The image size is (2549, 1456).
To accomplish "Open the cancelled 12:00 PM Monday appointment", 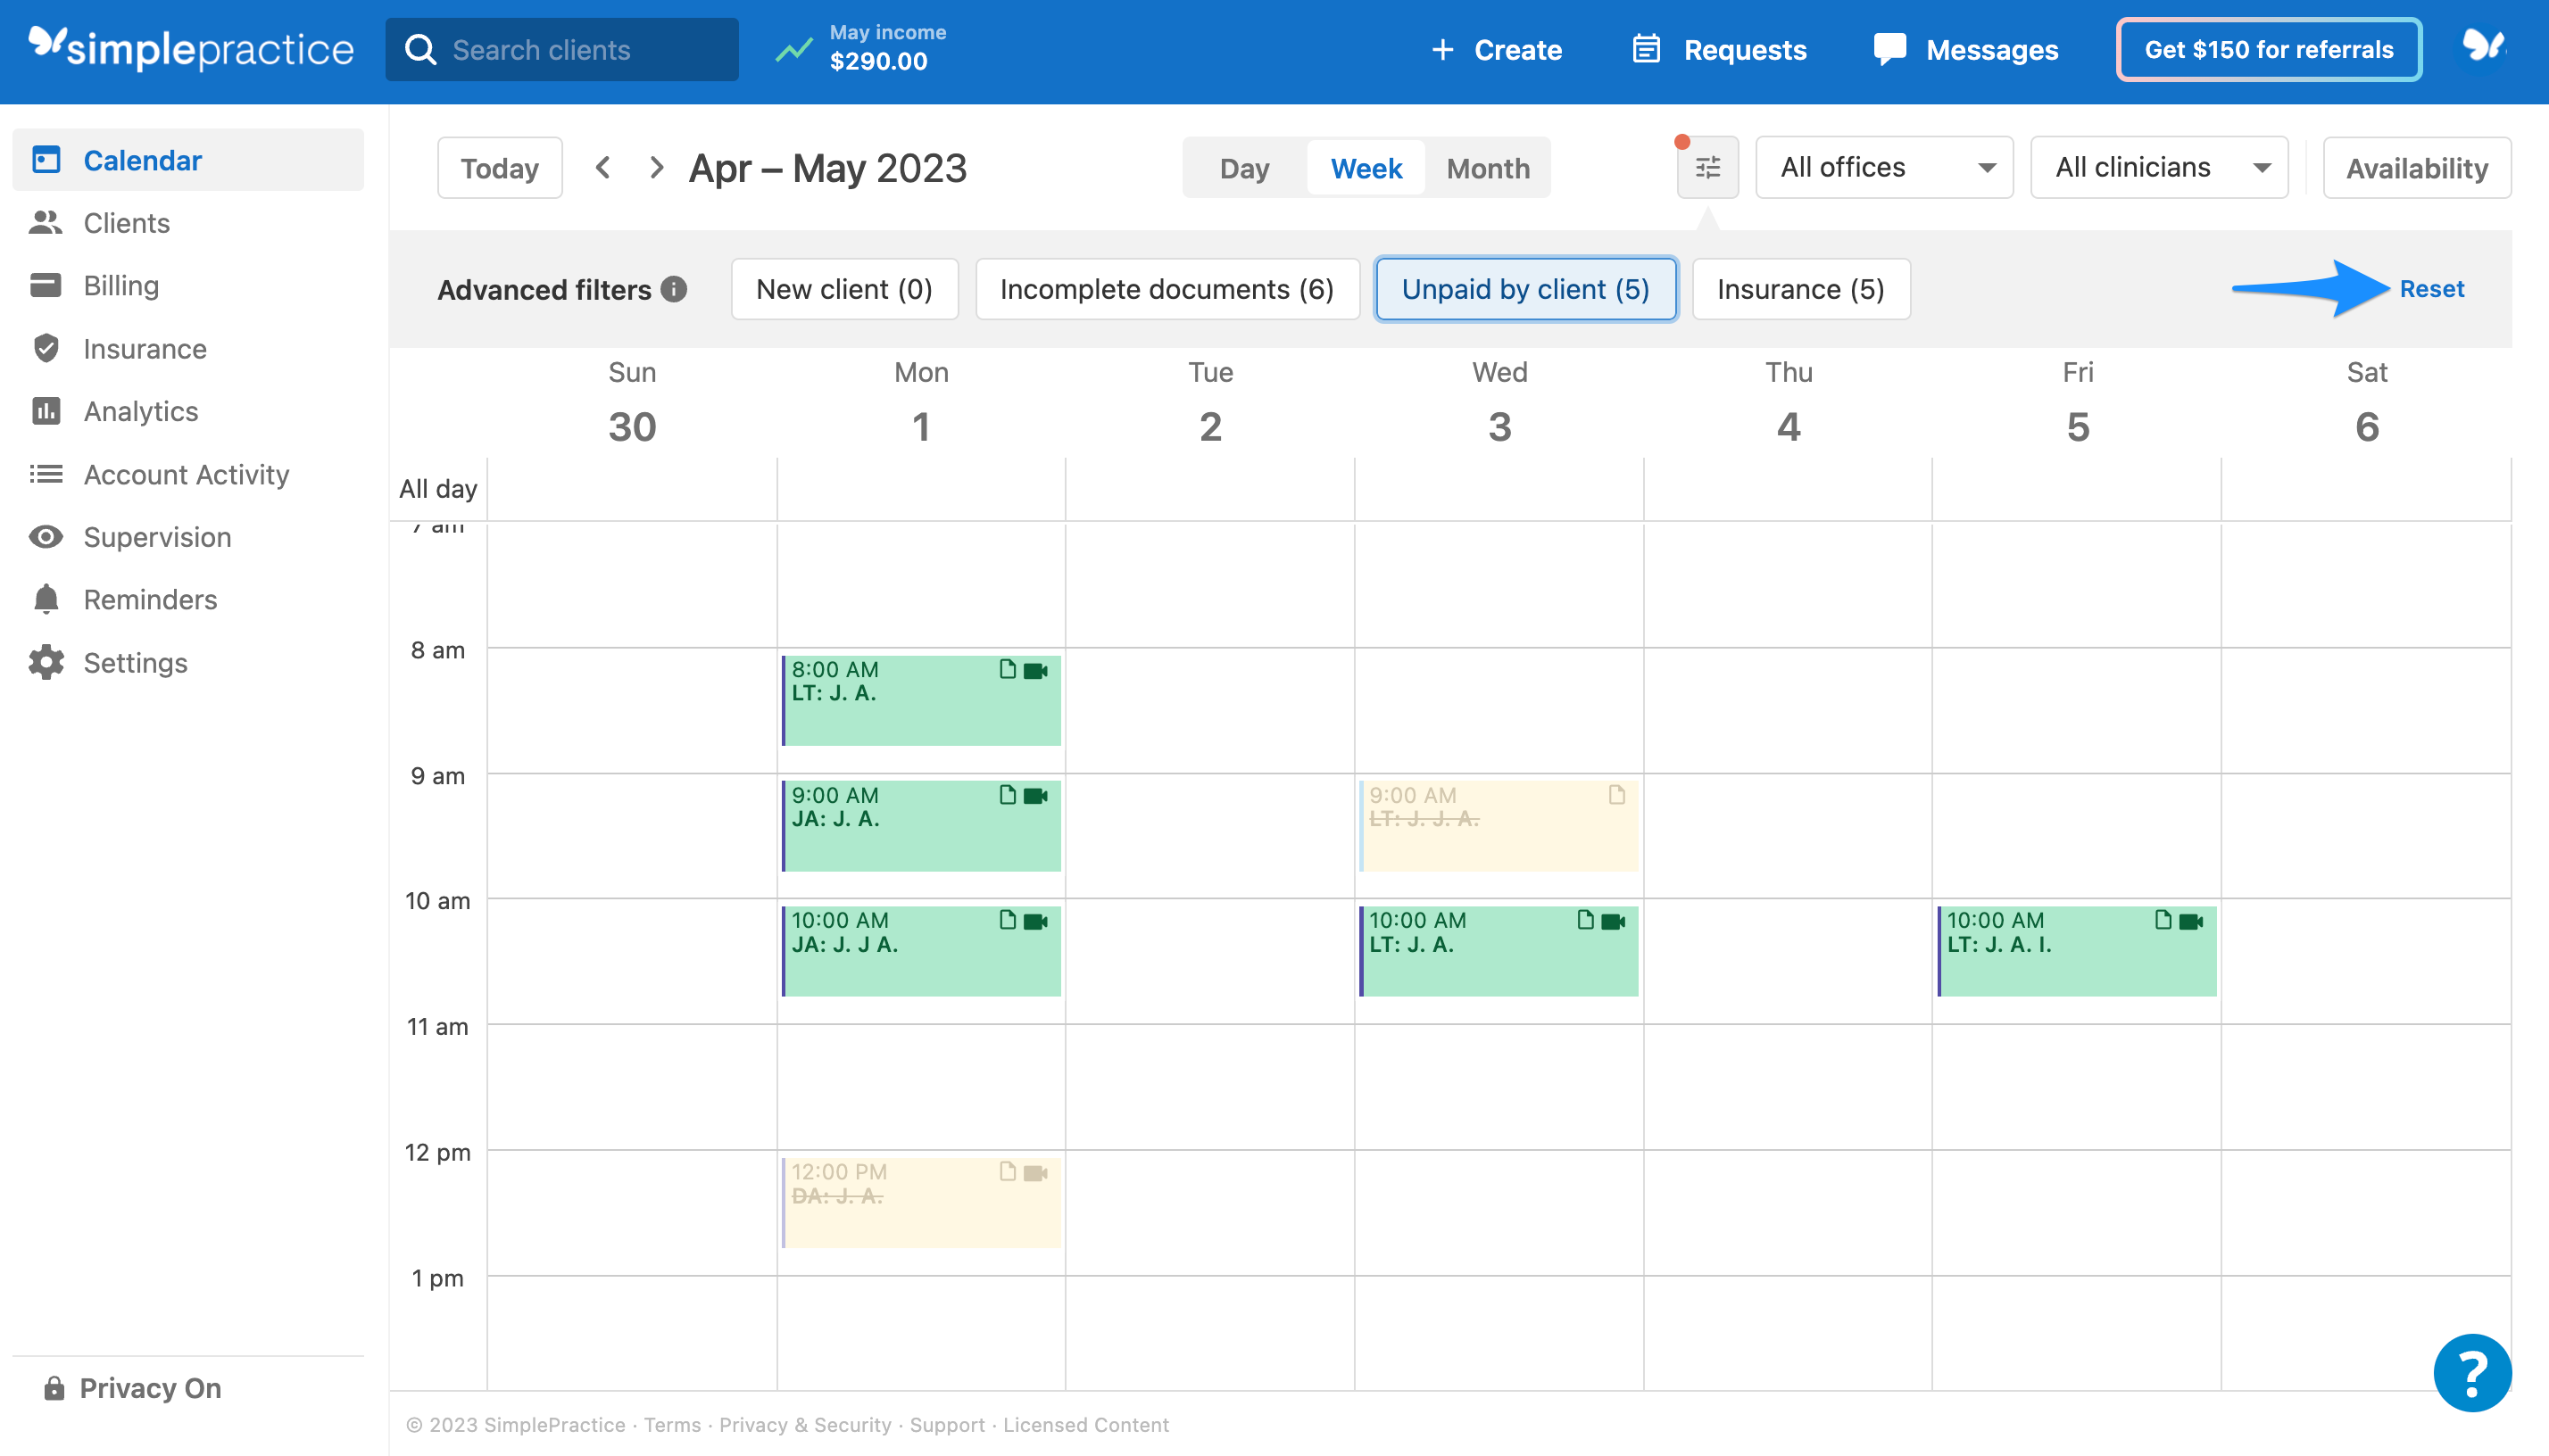I will point(921,1202).
